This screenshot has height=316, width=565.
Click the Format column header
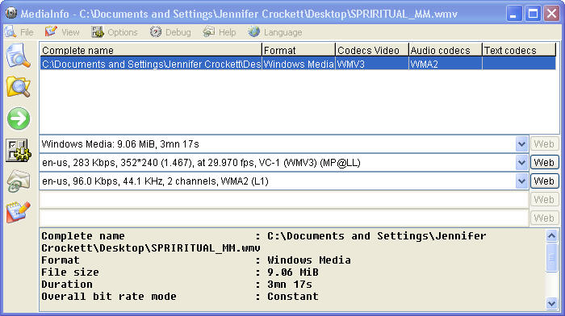coord(299,50)
